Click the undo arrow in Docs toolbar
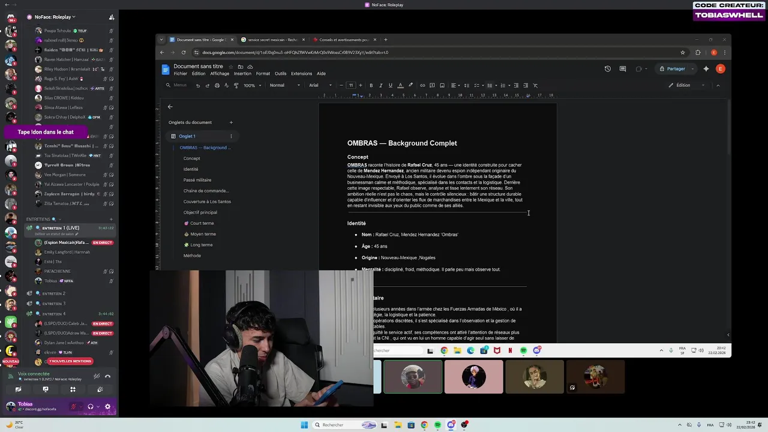Viewport: 768px width, 432px height. pyautogui.click(x=198, y=85)
